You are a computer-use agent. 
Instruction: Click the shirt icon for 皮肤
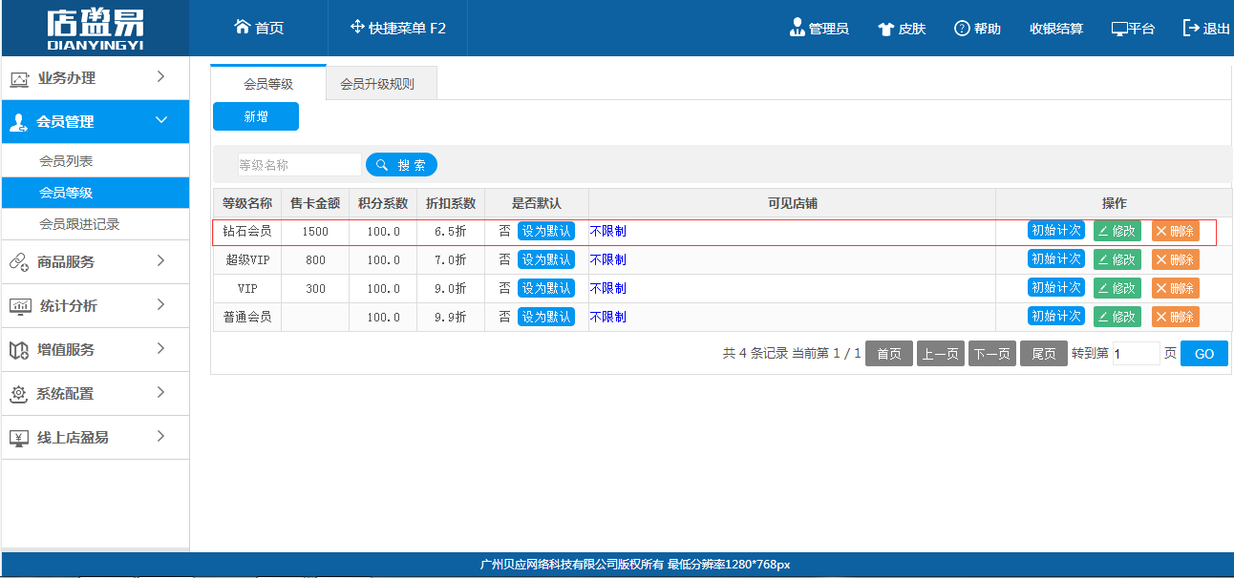coord(885,29)
